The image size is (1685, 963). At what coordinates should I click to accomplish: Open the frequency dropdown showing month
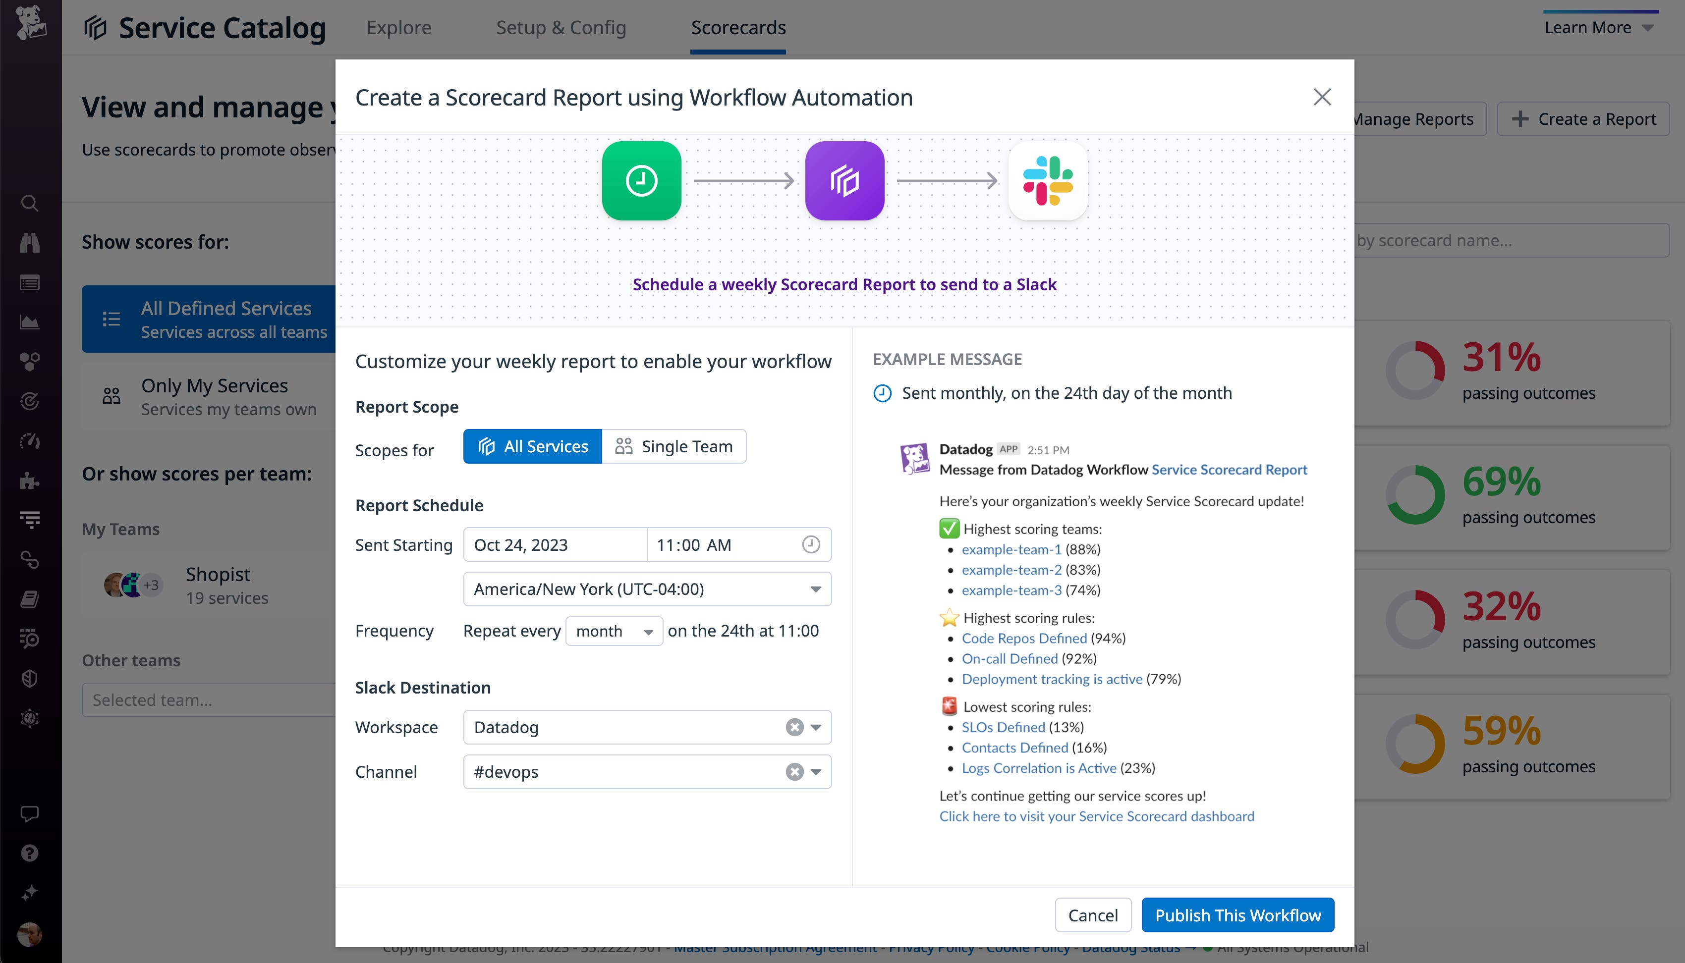coord(613,631)
